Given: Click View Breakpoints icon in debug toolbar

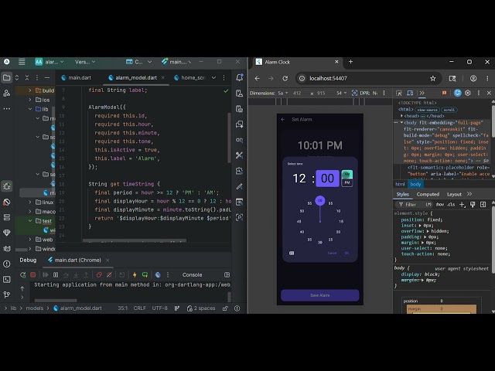Looking at the screenshot, I should tap(99, 275).
